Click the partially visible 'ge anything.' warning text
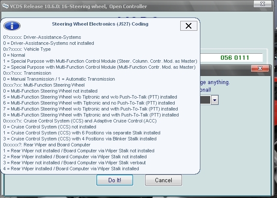 tap(215, 82)
